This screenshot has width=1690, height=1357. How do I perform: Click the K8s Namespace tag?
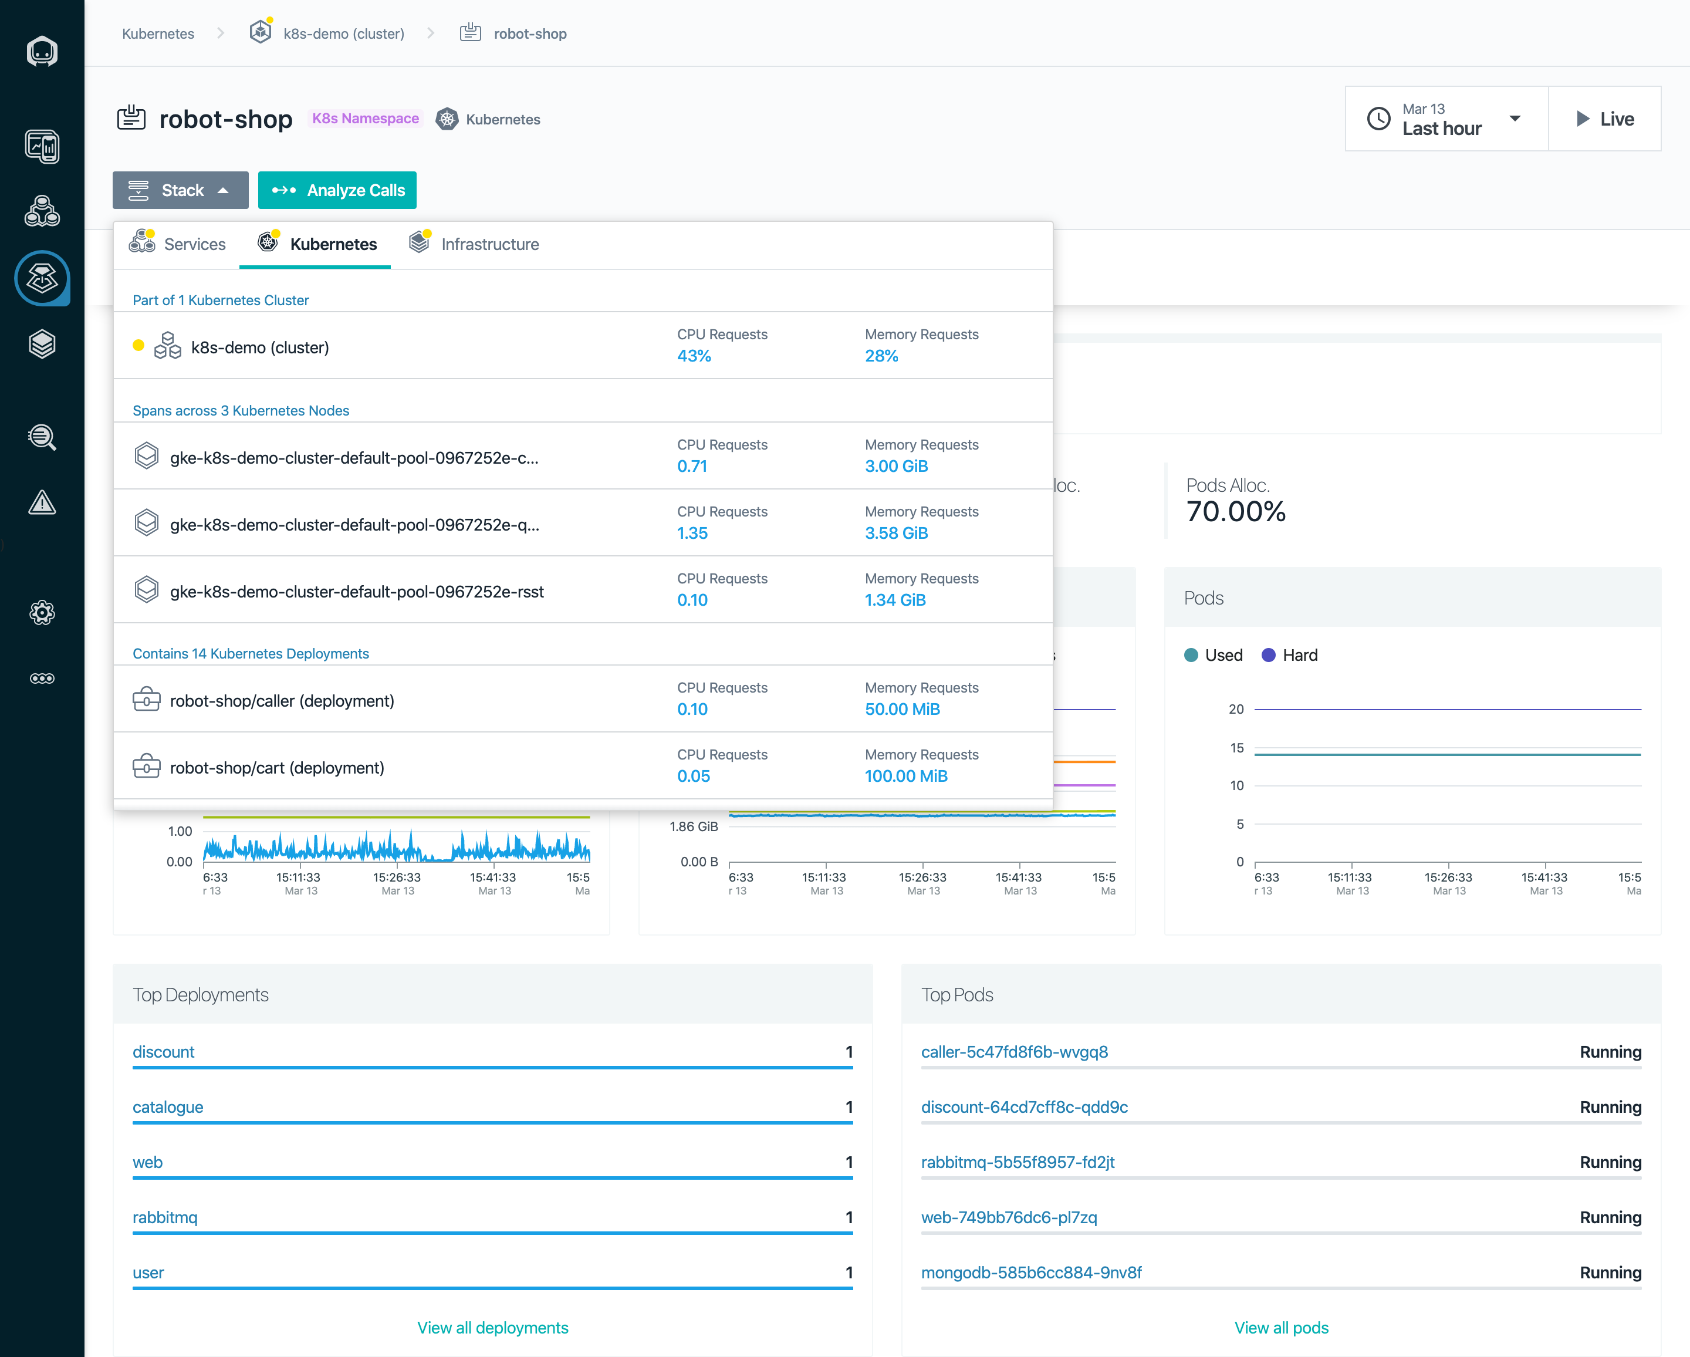tap(365, 119)
